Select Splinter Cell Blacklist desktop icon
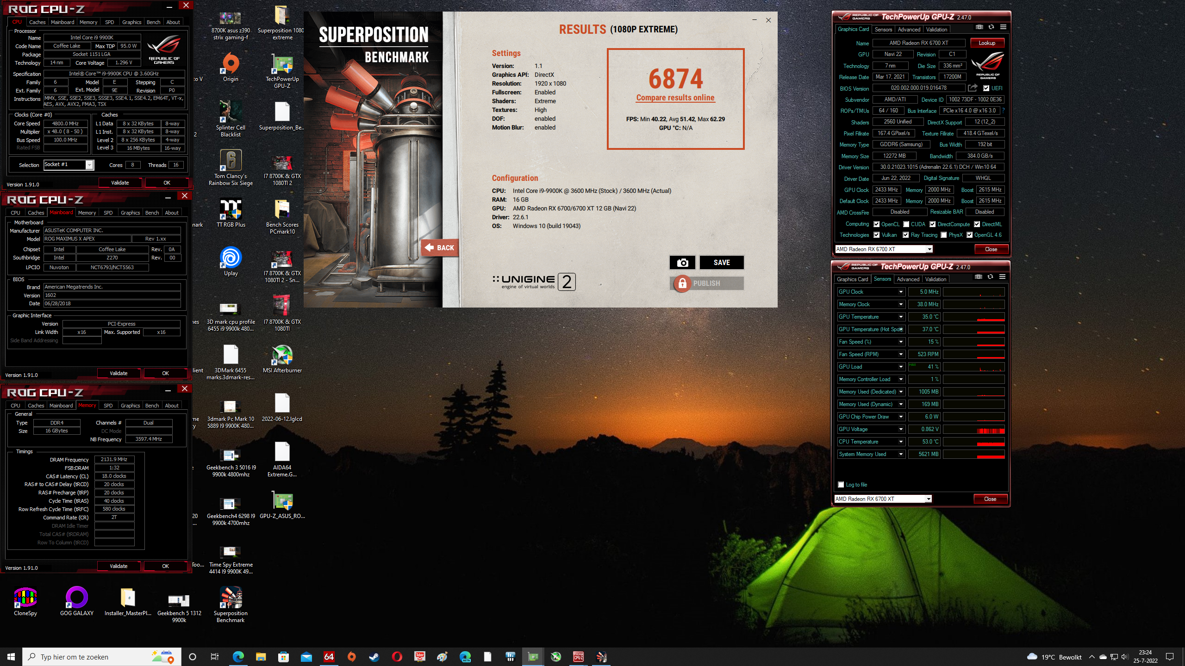This screenshot has height=666, width=1185. (231, 119)
